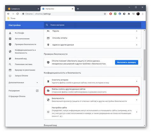Open Файлы cookie и другие данные сайтов
This screenshot has height=132, width=151.
click(x=92, y=91)
